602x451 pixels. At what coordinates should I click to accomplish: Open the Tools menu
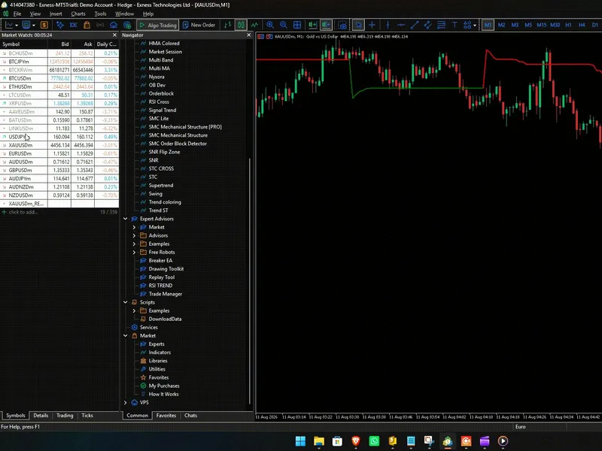(100, 14)
